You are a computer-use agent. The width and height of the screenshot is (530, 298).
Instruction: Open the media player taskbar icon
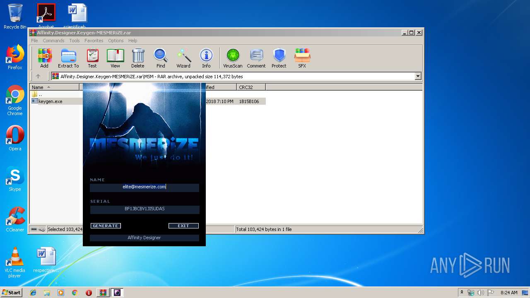[61, 293]
